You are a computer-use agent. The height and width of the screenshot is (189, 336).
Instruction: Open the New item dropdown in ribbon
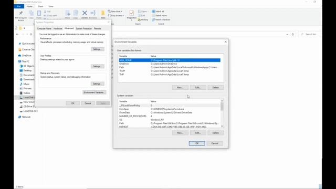(x=115, y=12)
